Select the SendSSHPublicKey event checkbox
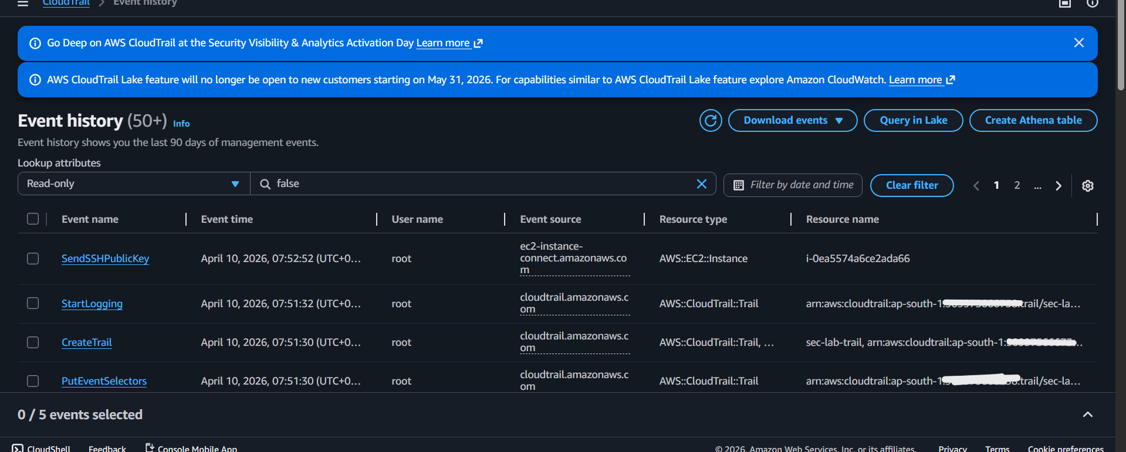Viewport: 1126px width, 452px height. 33,259
